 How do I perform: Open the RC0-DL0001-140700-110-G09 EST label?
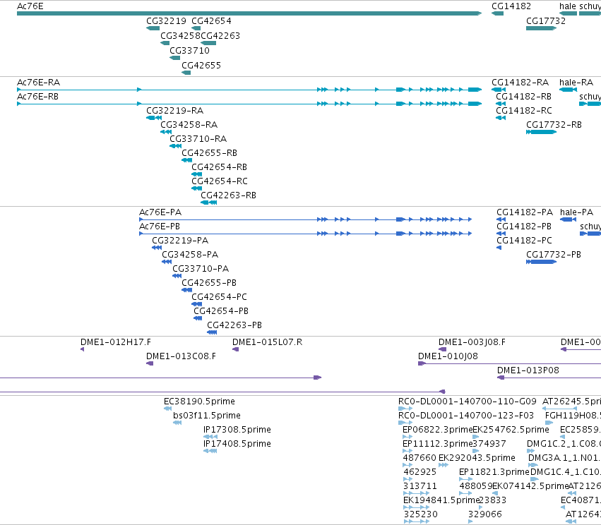468,402
